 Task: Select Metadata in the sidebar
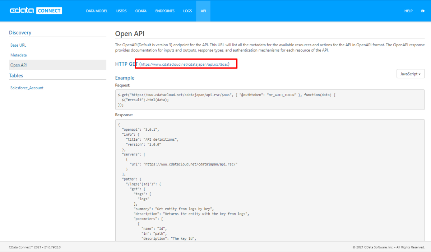pyautogui.click(x=19, y=55)
